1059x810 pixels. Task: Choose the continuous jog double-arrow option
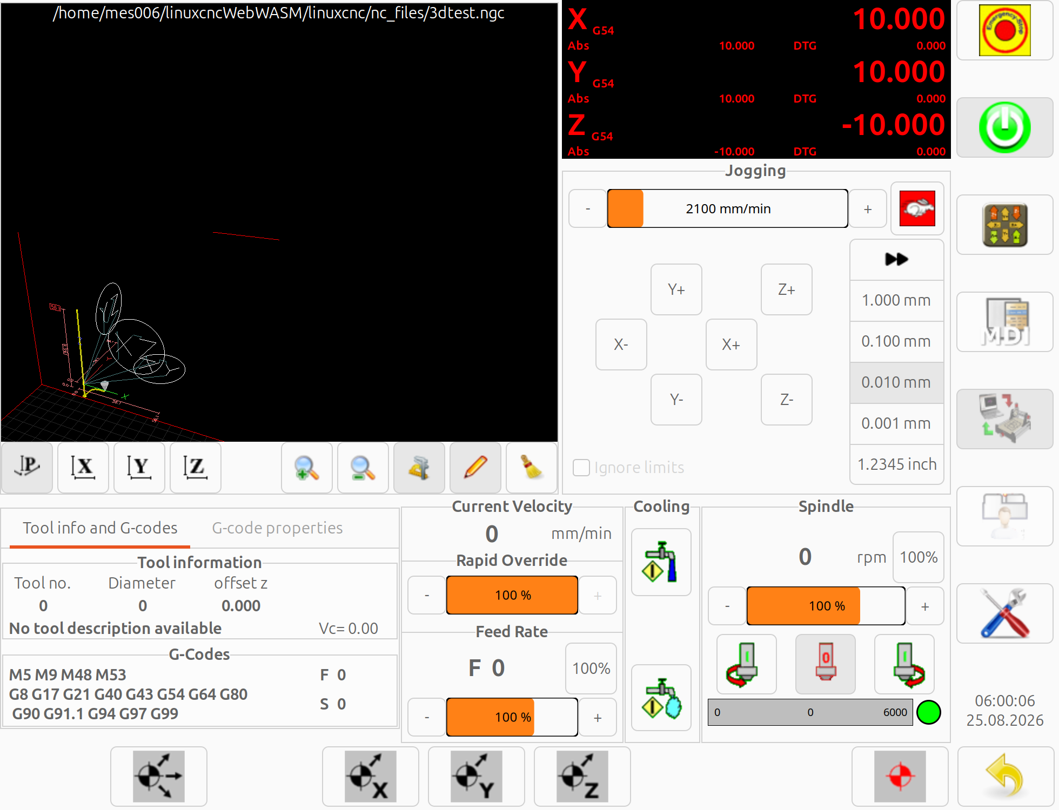pyautogui.click(x=896, y=259)
